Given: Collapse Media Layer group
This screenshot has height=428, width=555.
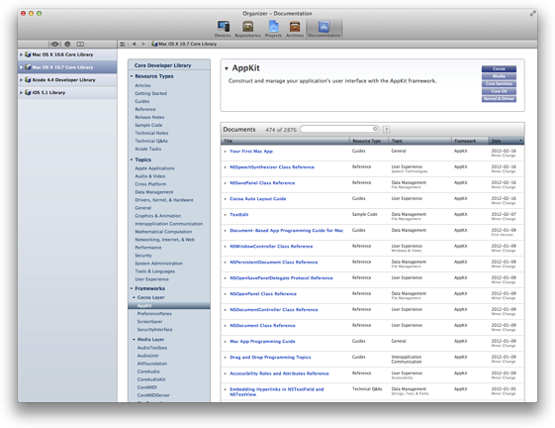Looking at the screenshot, I should pos(134,340).
